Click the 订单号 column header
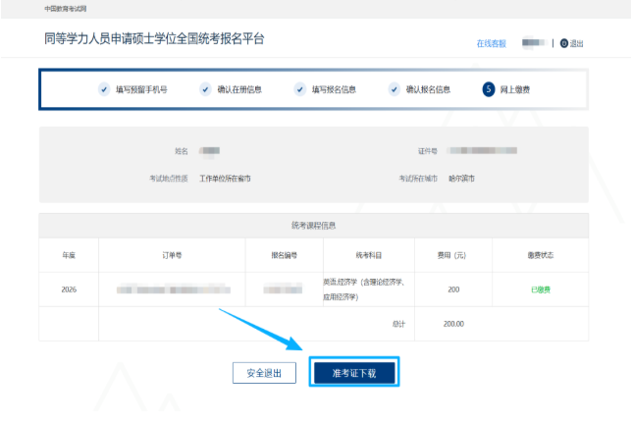The width and height of the screenshot is (633, 421). (x=172, y=255)
